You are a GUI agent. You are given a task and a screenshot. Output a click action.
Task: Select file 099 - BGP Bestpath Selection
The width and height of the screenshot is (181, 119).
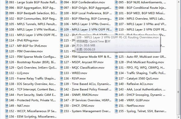(31, 13)
